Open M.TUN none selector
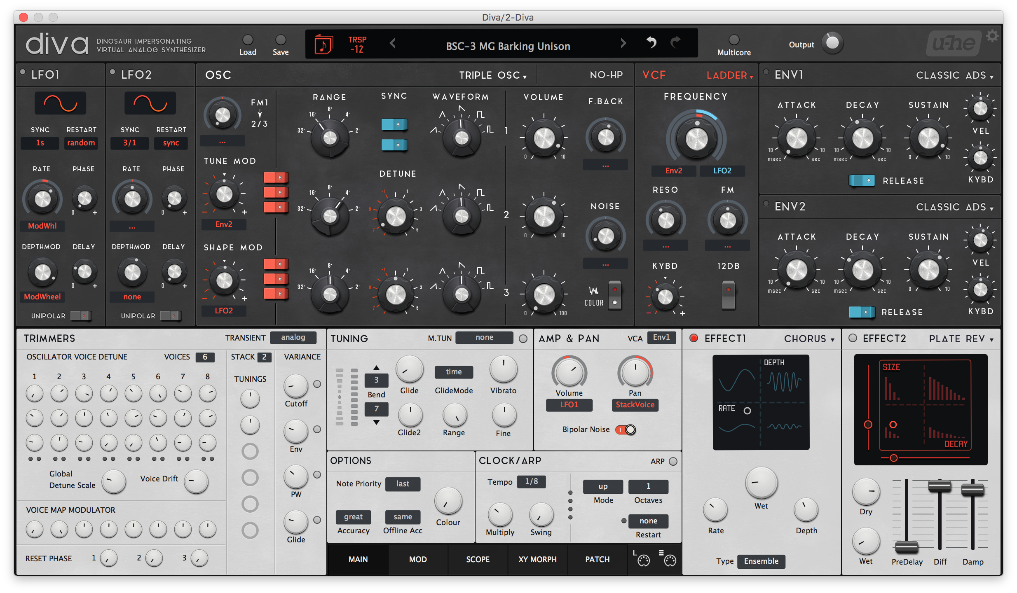Viewport: 1017px width, 593px height. pos(484,337)
